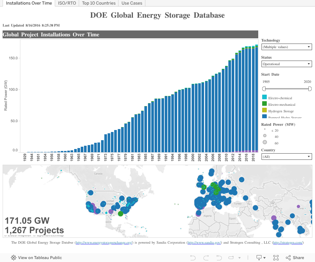The height and width of the screenshot is (262, 315).
Task: Select the green Electro-mechanical legend swatch
Action: point(264,104)
